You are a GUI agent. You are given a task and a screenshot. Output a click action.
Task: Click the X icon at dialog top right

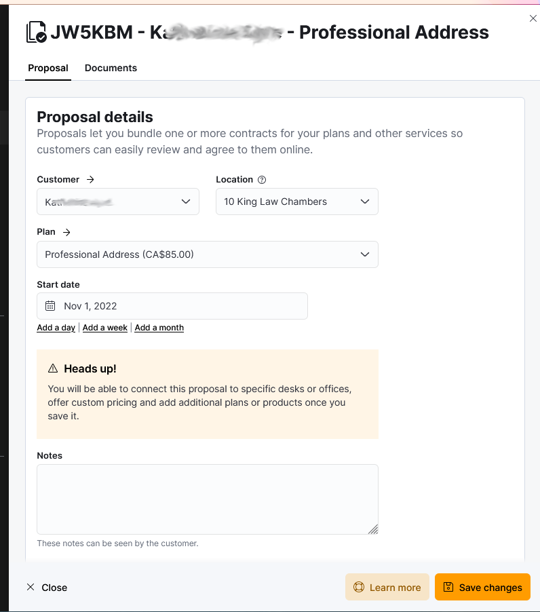coord(533,18)
